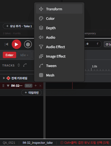Click the Mesh grid icon

(41, 75)
